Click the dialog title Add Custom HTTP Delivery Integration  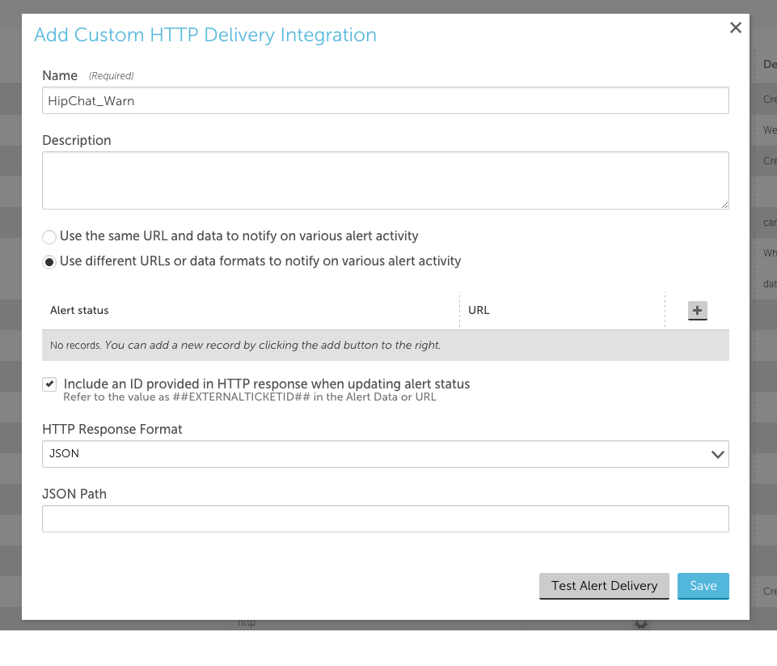click(x=205, y=35)
